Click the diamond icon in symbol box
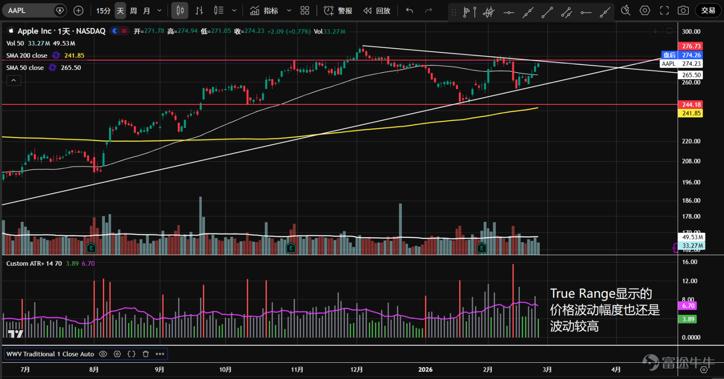The image size is (724, 379). pos(59,10)
